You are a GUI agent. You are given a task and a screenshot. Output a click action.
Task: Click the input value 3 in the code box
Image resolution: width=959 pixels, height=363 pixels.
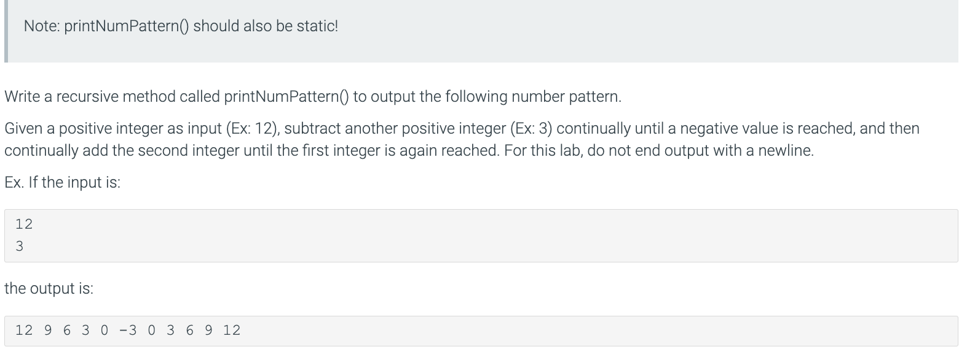point(20,246)
